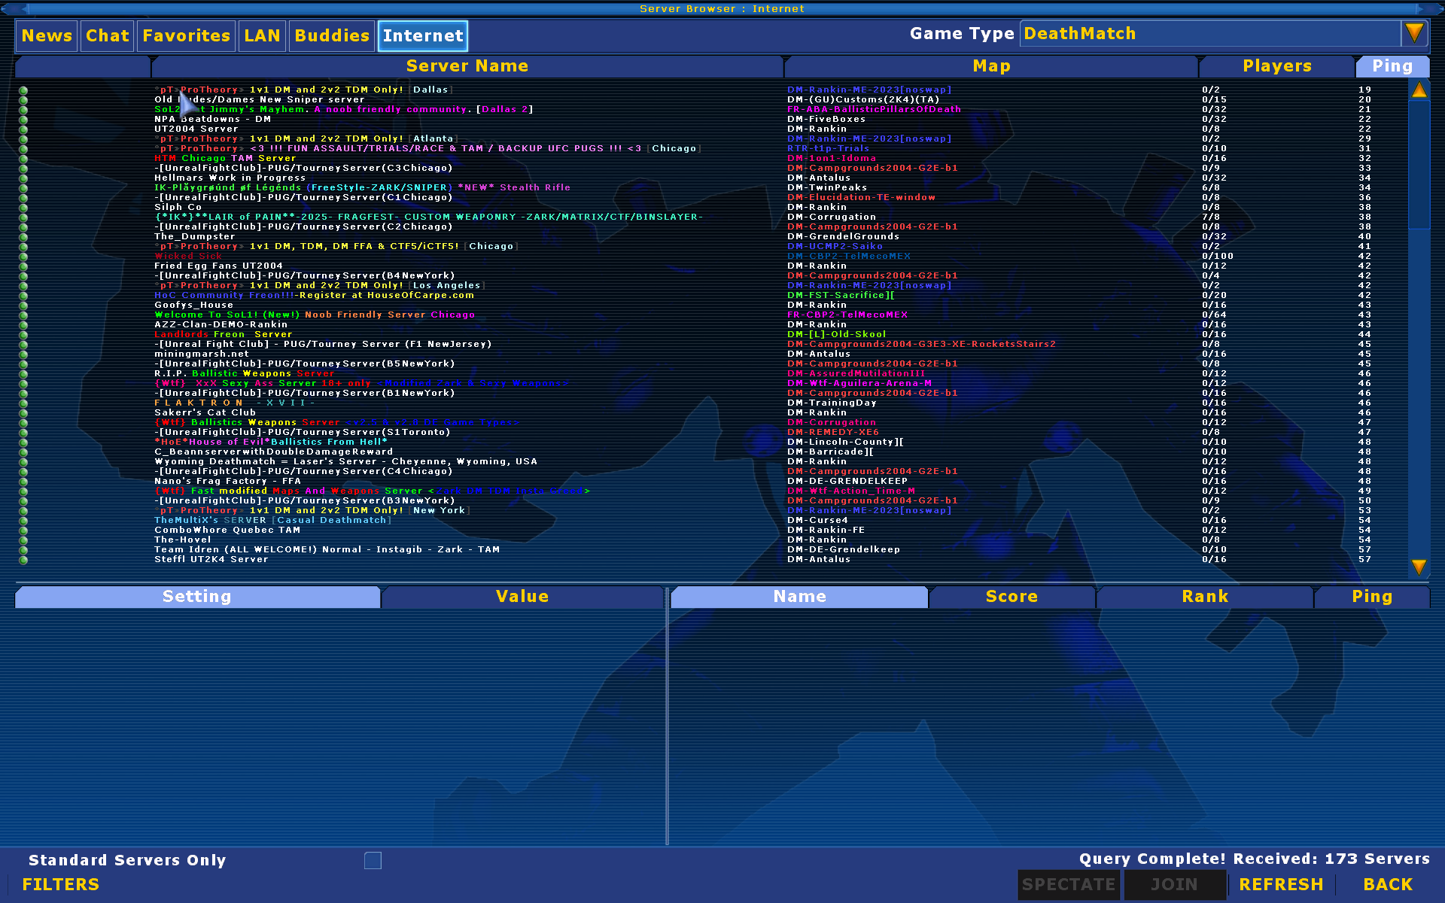Switch to the Favorites tab
1445x903 pixels.
186,36
